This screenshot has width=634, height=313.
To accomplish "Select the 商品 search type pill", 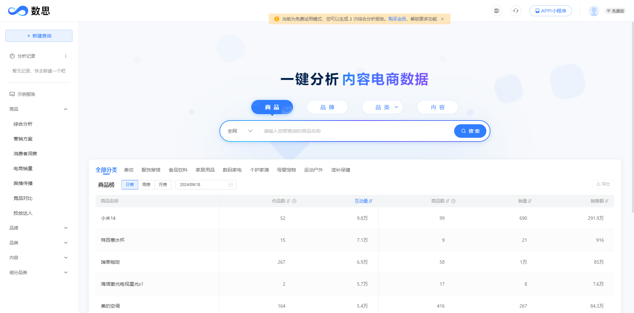I will coord(272,107).
